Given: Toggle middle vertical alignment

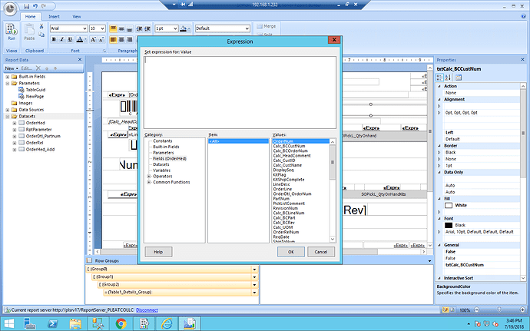Looking at the screenshot, I should (121, 28).
